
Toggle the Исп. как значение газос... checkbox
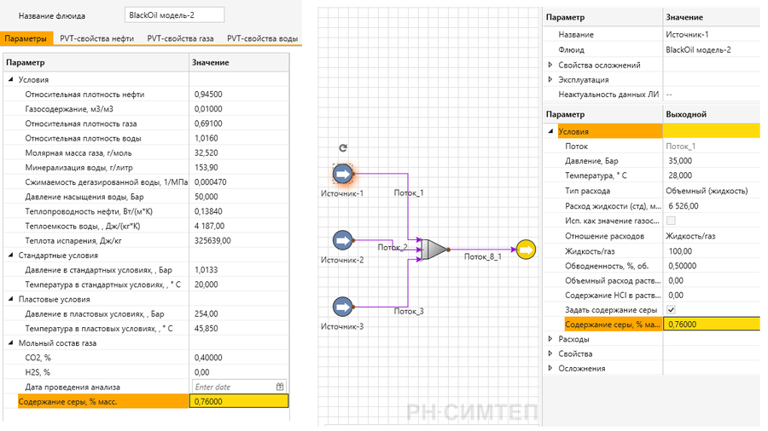click(x=671, y=221)
